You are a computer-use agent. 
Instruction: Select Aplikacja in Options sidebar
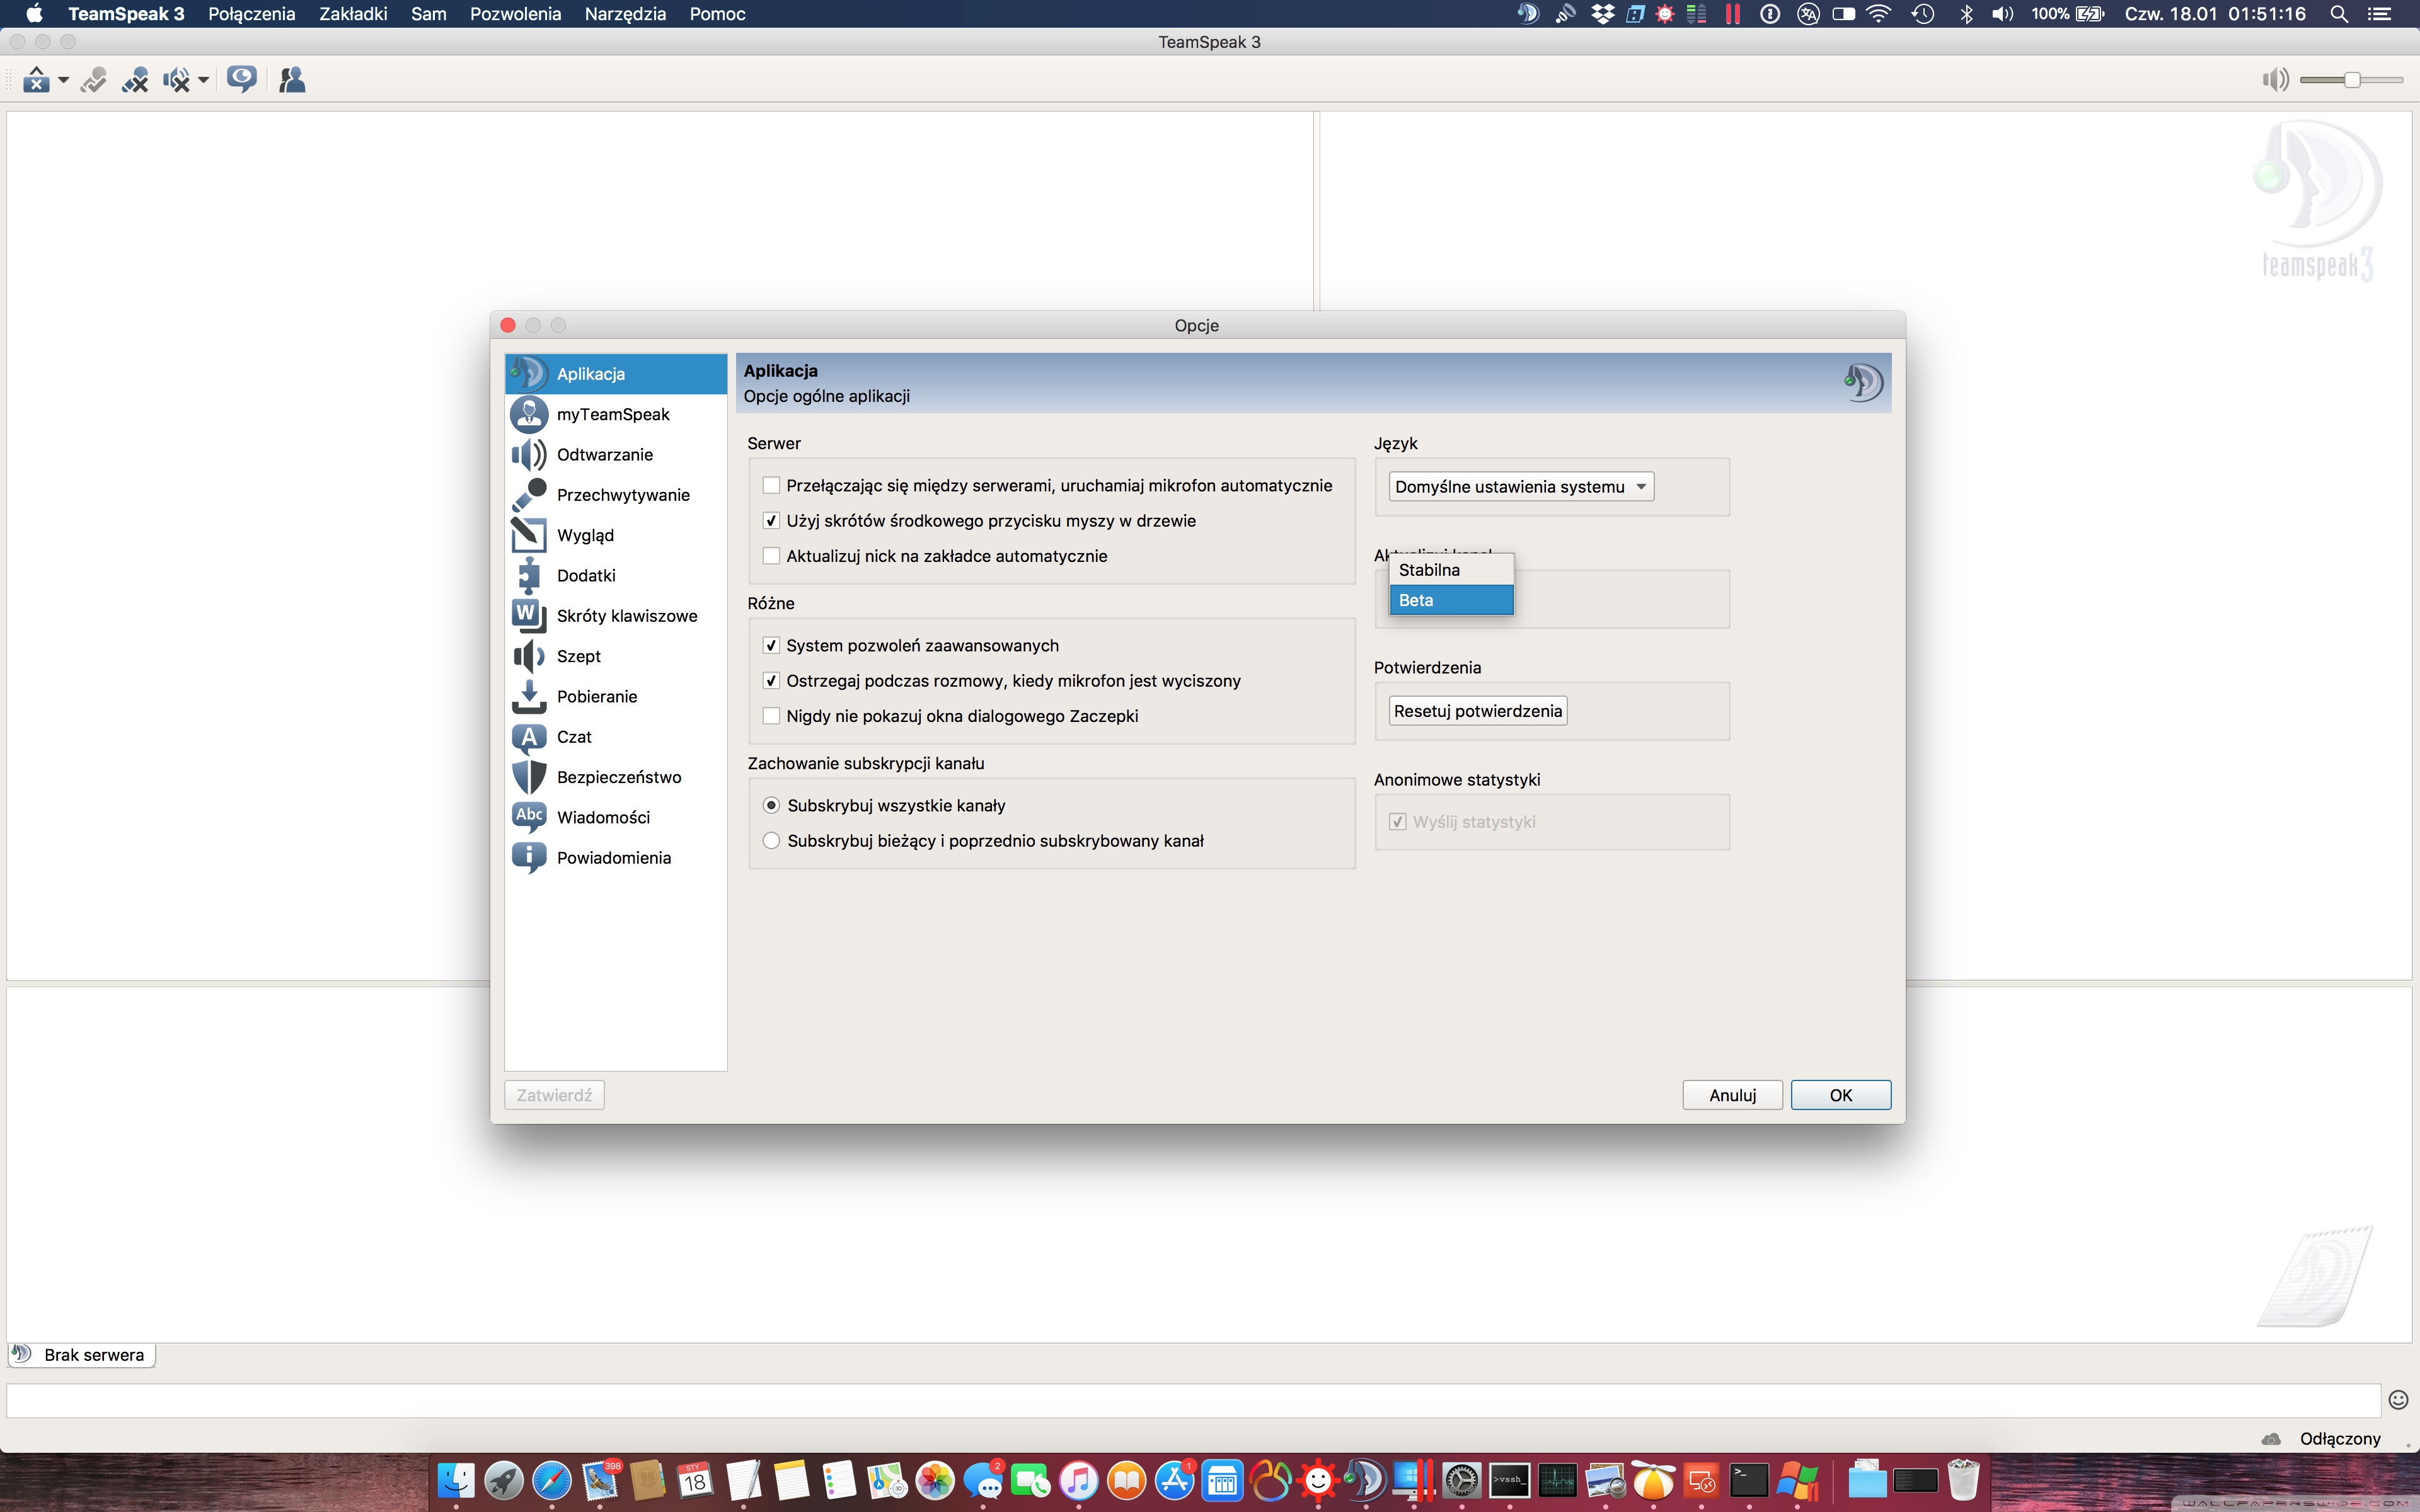(x=616, y=374)
